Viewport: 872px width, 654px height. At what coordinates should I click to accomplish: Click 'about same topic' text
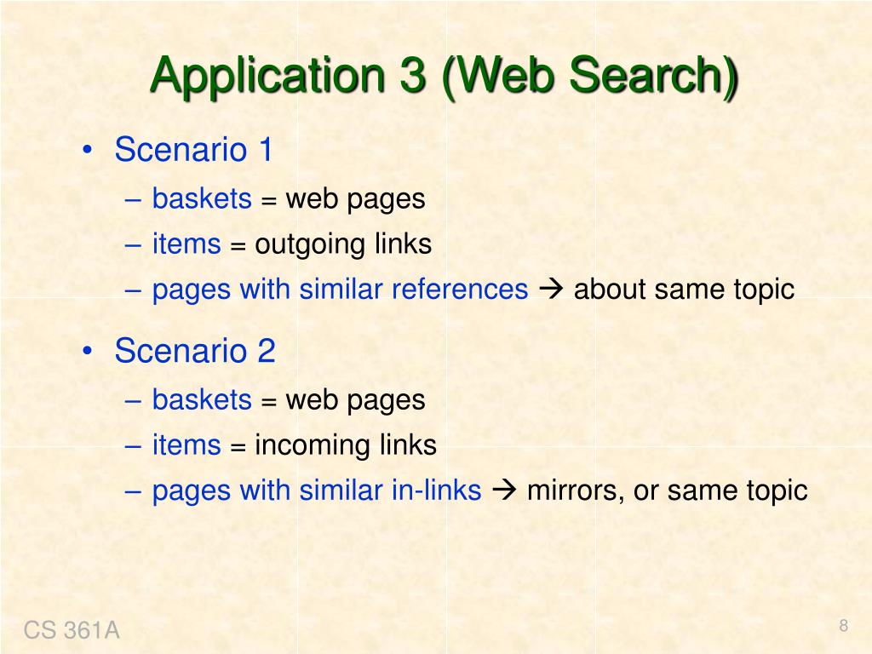click(x=684, y=290)
